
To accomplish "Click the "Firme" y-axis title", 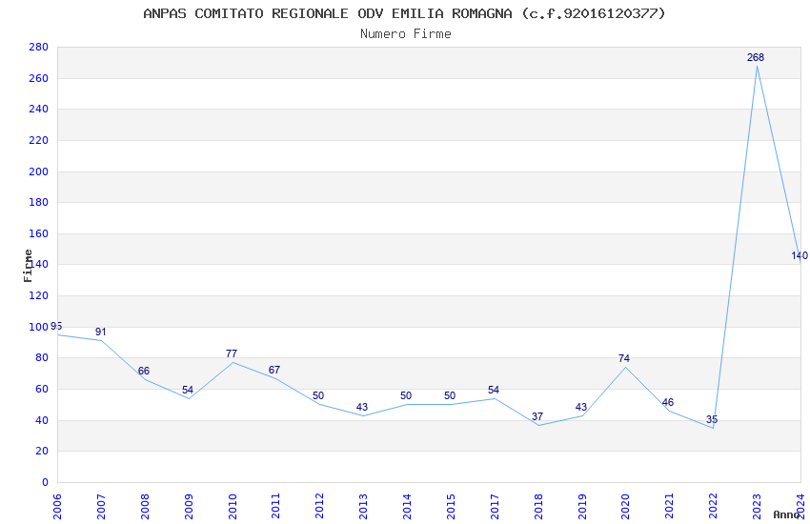I will pos(28,266).
